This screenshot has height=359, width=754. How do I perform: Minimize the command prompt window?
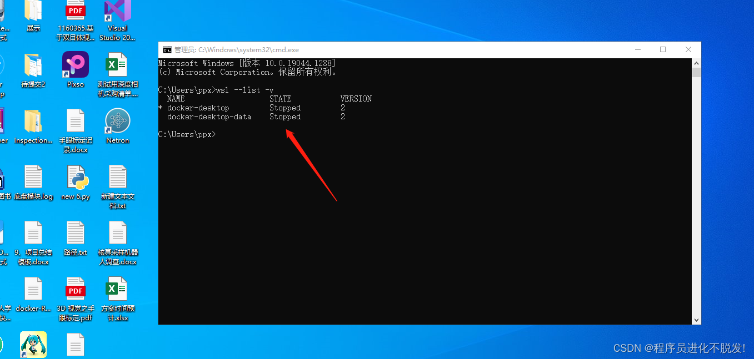[637, 49]
